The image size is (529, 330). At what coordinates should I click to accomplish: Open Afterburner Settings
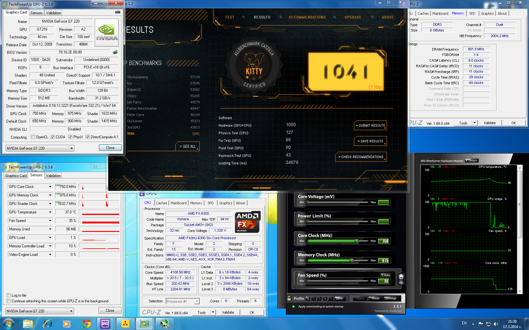coord(390,299)
